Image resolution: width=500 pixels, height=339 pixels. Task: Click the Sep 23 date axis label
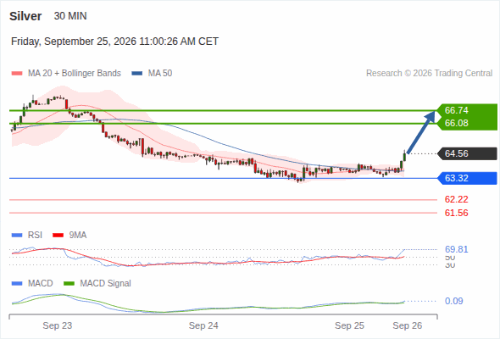(x=58, y=325)
